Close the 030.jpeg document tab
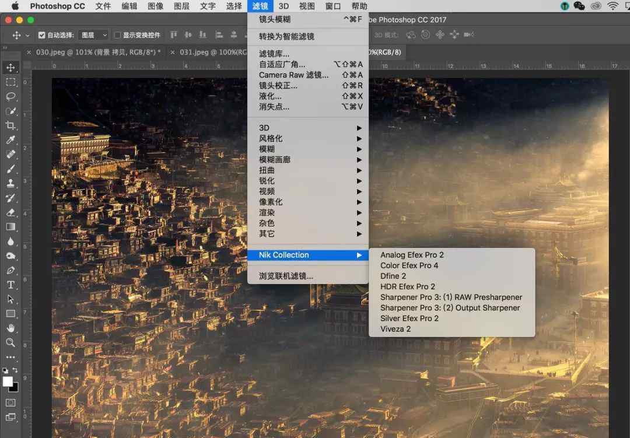 coord(29,52)
